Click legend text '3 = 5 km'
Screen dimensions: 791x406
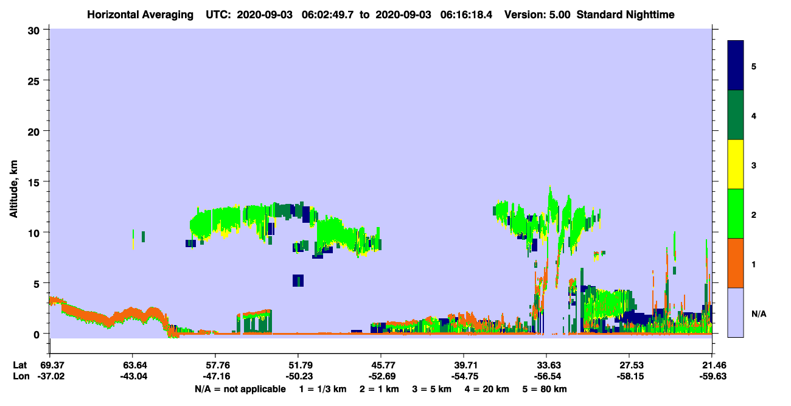[x=433, y=389]
